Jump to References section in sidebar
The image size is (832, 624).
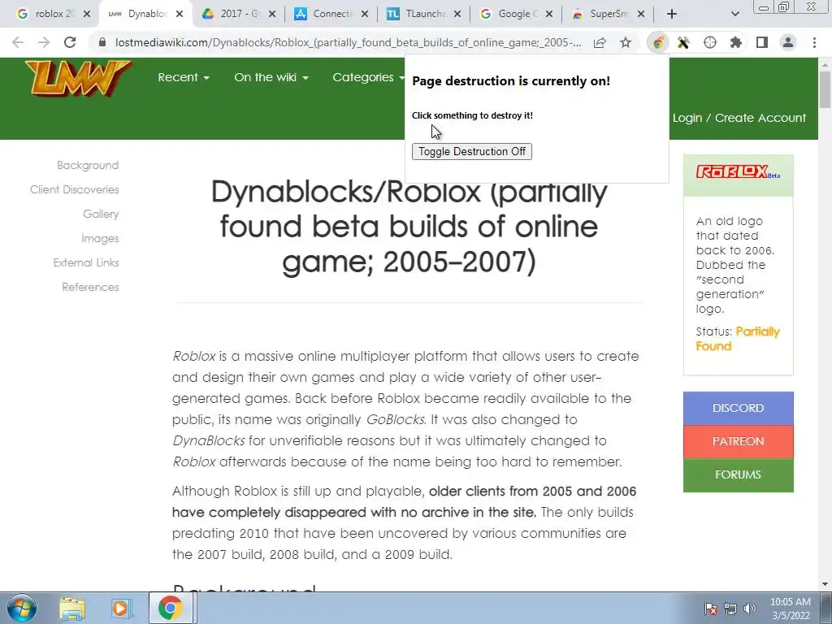pyautogui.click(x=90, y=287)
